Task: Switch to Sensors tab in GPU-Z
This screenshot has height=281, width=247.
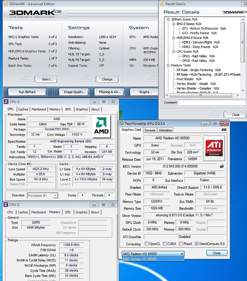Action: point(150,130)
